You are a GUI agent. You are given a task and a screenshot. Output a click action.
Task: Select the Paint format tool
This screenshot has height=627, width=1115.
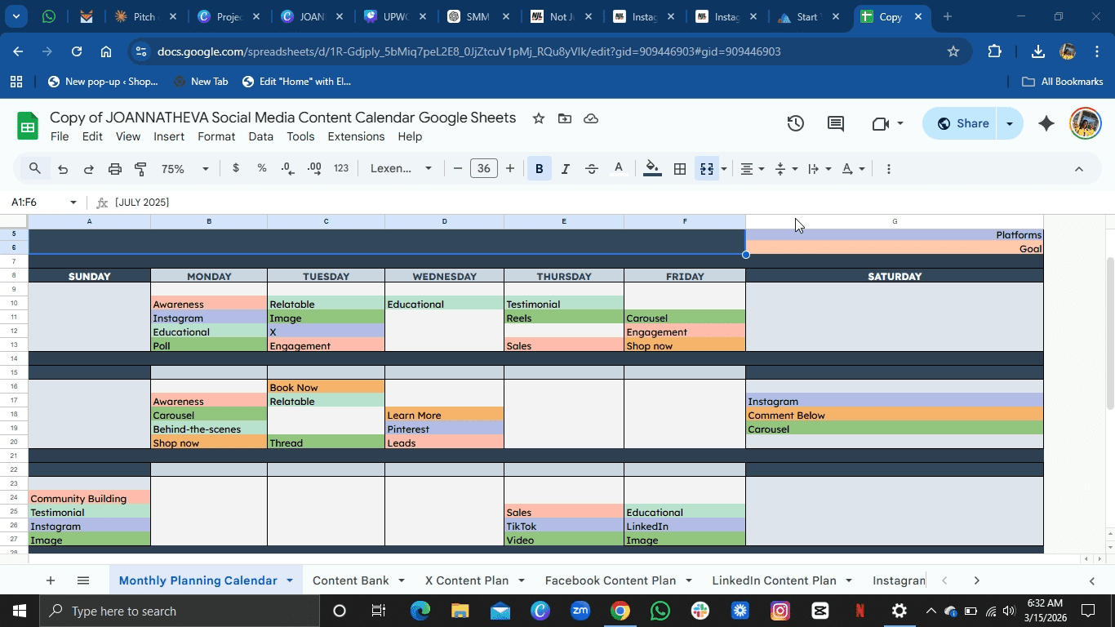pyautogui.click(x=140, y=169)
